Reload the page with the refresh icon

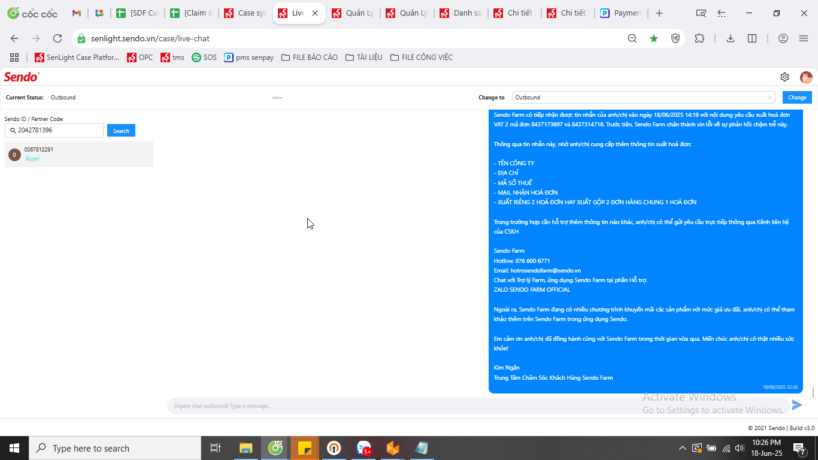pos(57,38)
